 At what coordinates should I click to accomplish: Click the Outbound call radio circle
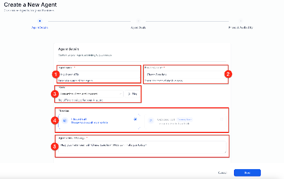point(222,119)
